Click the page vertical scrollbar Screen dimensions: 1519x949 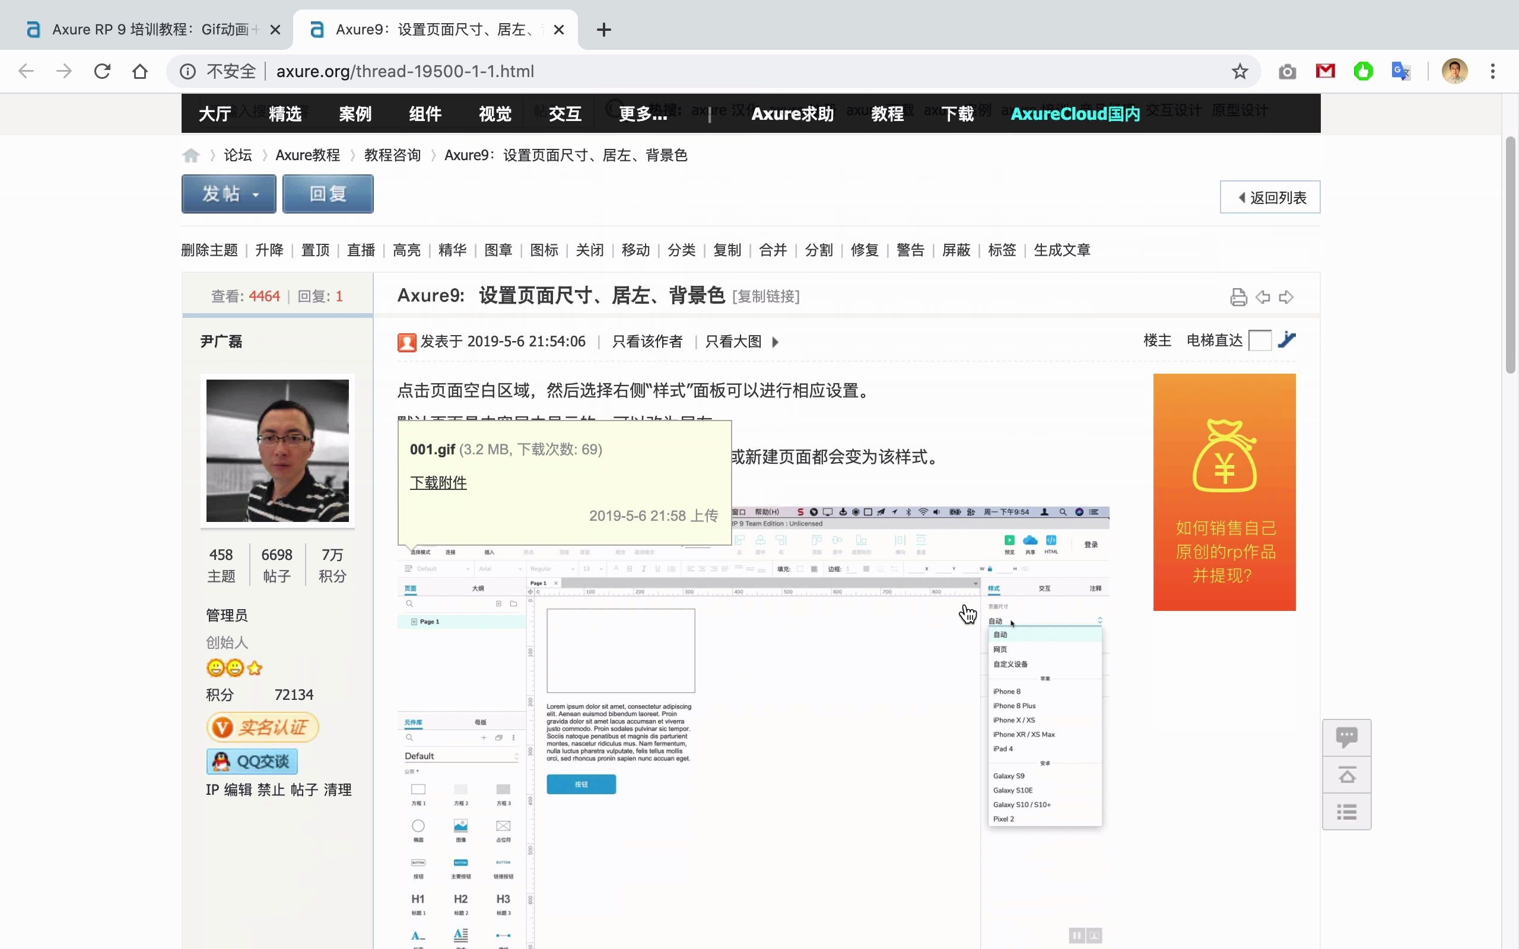1510,255
